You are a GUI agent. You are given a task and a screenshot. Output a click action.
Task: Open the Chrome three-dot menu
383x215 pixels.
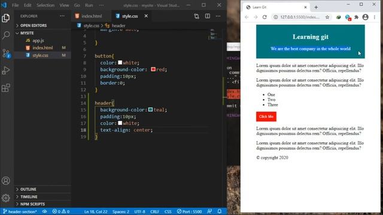pos(375,17)
